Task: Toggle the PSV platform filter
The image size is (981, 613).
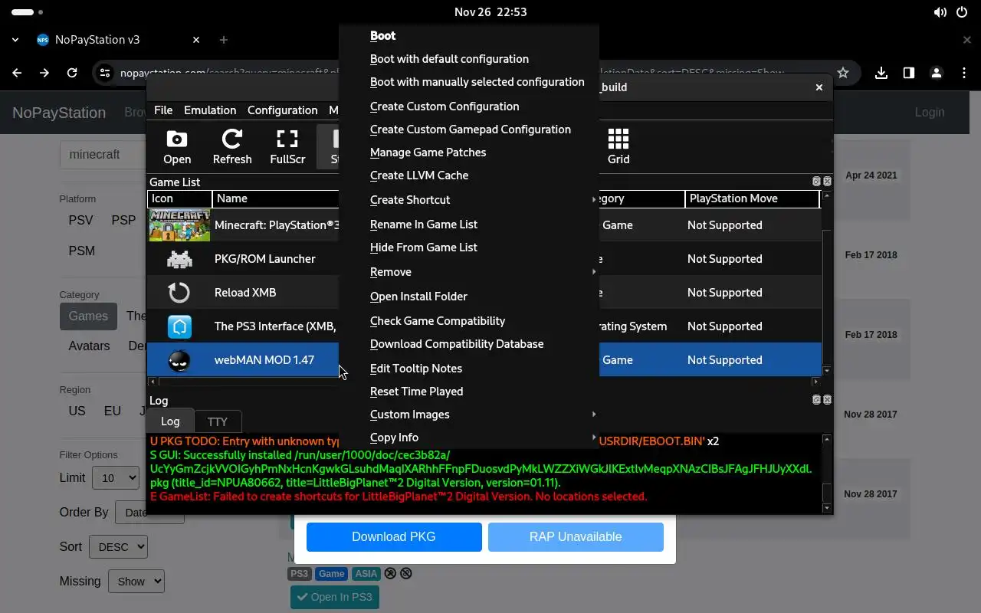Action: (x=80, y=220)
